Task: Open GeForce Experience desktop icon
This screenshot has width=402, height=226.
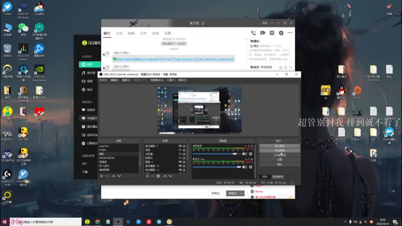Action: click(x=39, y=73)
